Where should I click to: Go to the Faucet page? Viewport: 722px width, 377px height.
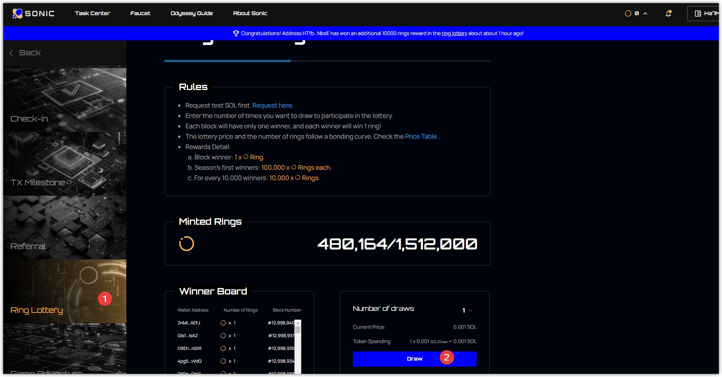pyautogui.click(x=140, y=14)
